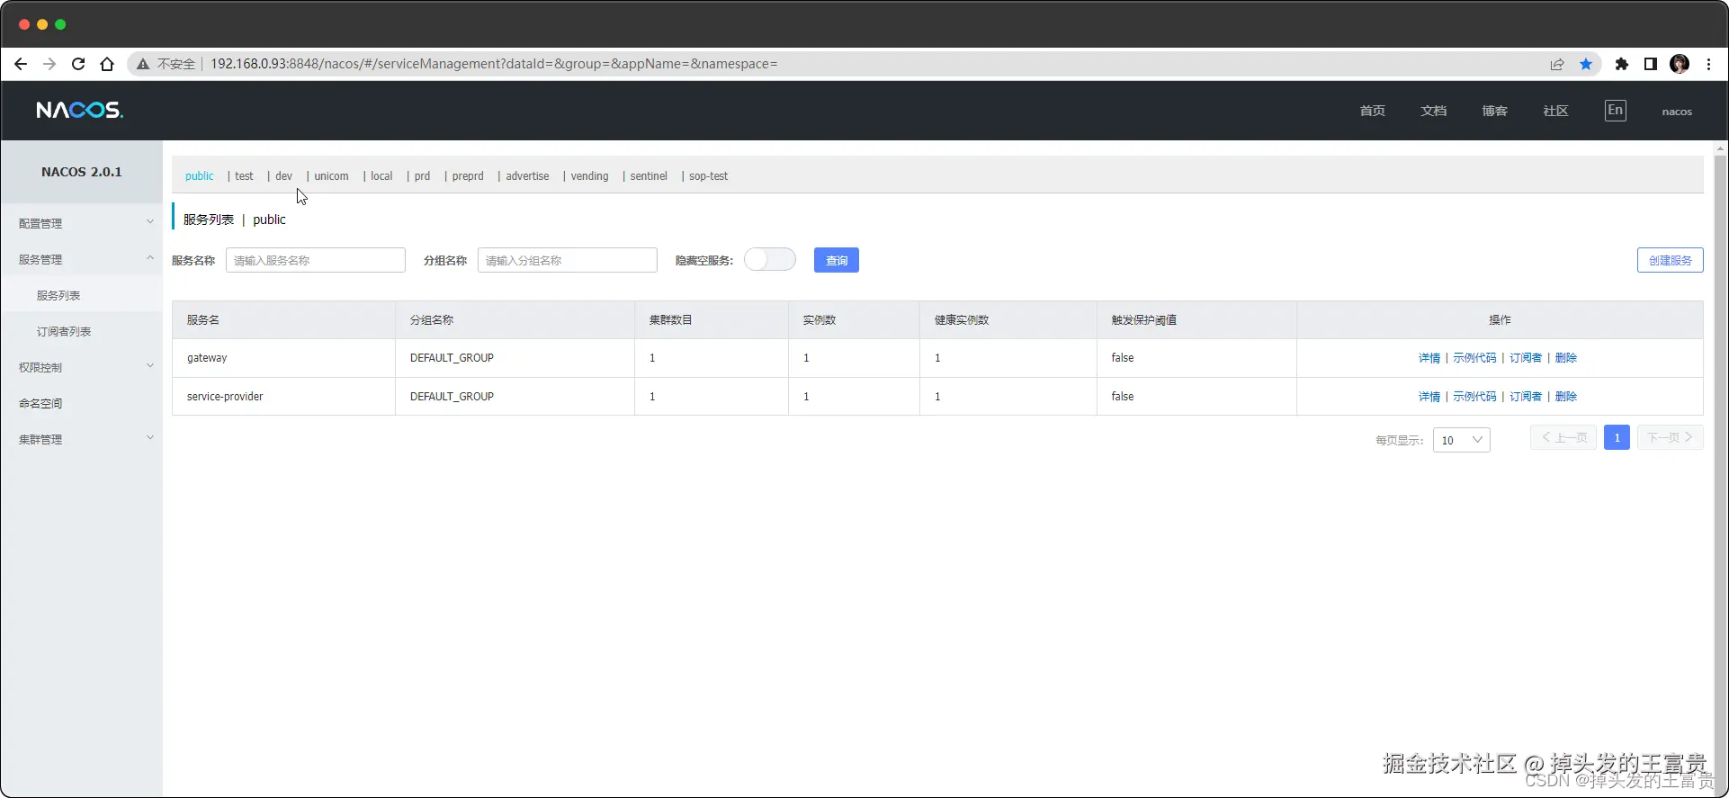Click the 文档 header link
Screen dimensions: 1729x798
click(x=1433, y=111)
